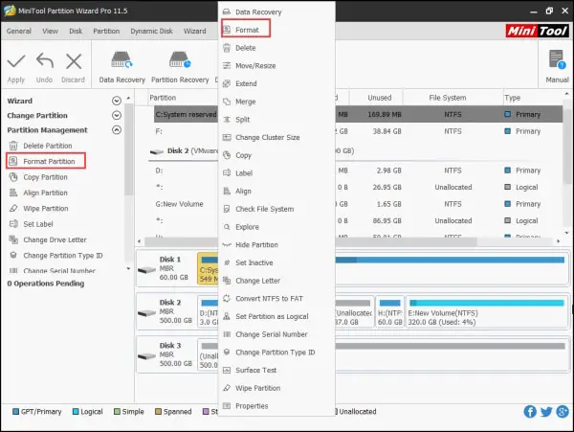The width and height of the screenshot is (574, 432).
Task: Open the Disk menu
Action: pyautogui.click(x=76, y=32)
